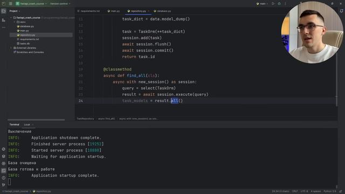Expand External Libraries node
Image resolution: width=345 pixels, height=194 pixels.
[x=11, y=48]
